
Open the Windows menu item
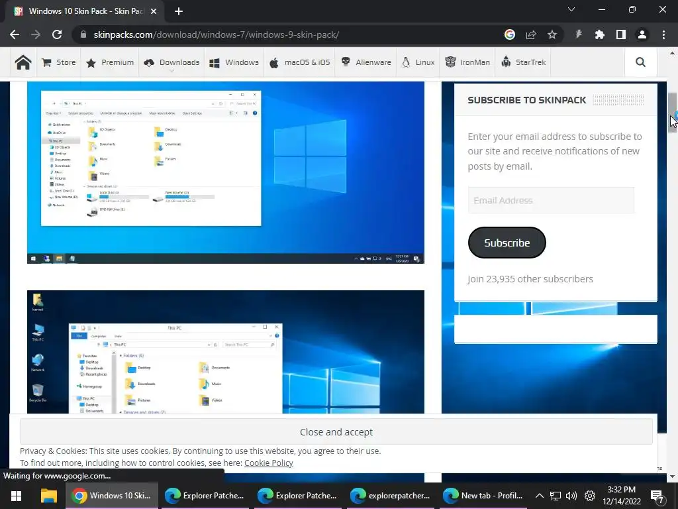pyautogui.click(x=234, y=62)
